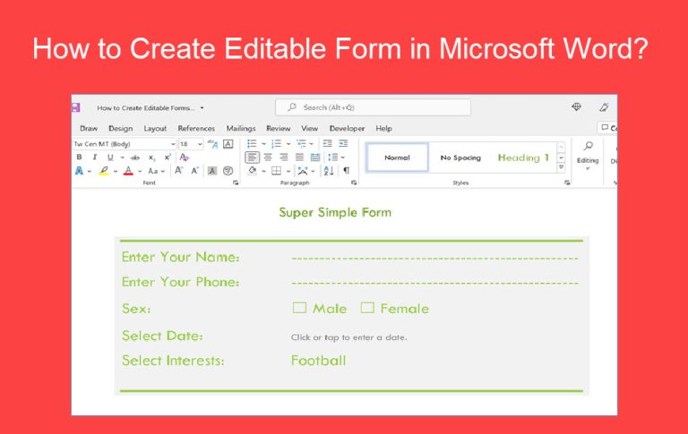Click the 'Click or tap to enter a date' field
This screenshot has height=434, width=688.
pos(348,337)
